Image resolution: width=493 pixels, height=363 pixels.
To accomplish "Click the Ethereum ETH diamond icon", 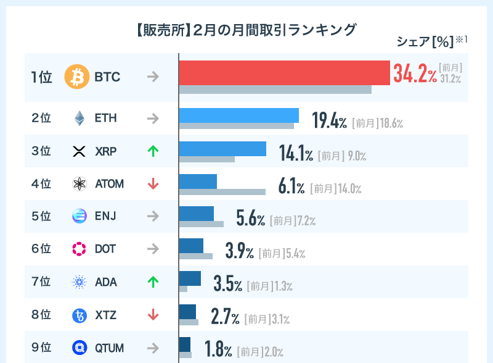I will coord(79,118).
